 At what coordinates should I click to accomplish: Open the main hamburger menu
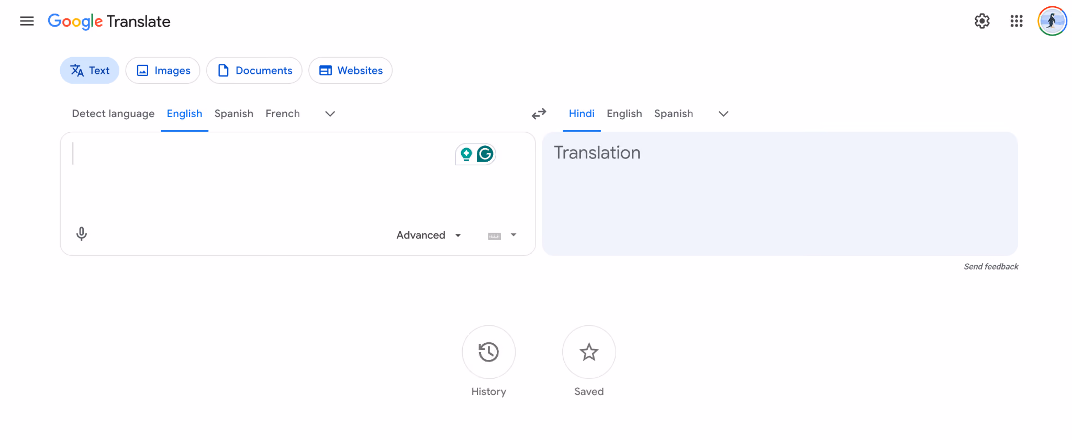pyautogui.click(x=27, y=21)
